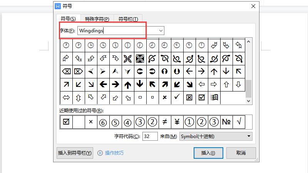Click the symbol grid scrollbar thumb

(x=248, y=88)
